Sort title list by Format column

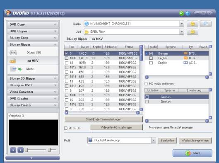point(129,47)
